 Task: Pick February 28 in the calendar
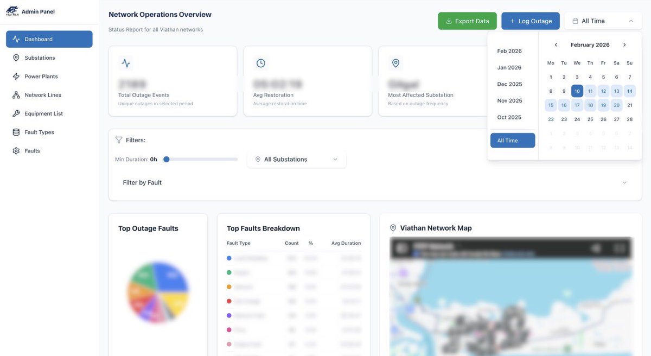[x=629, y=119]
